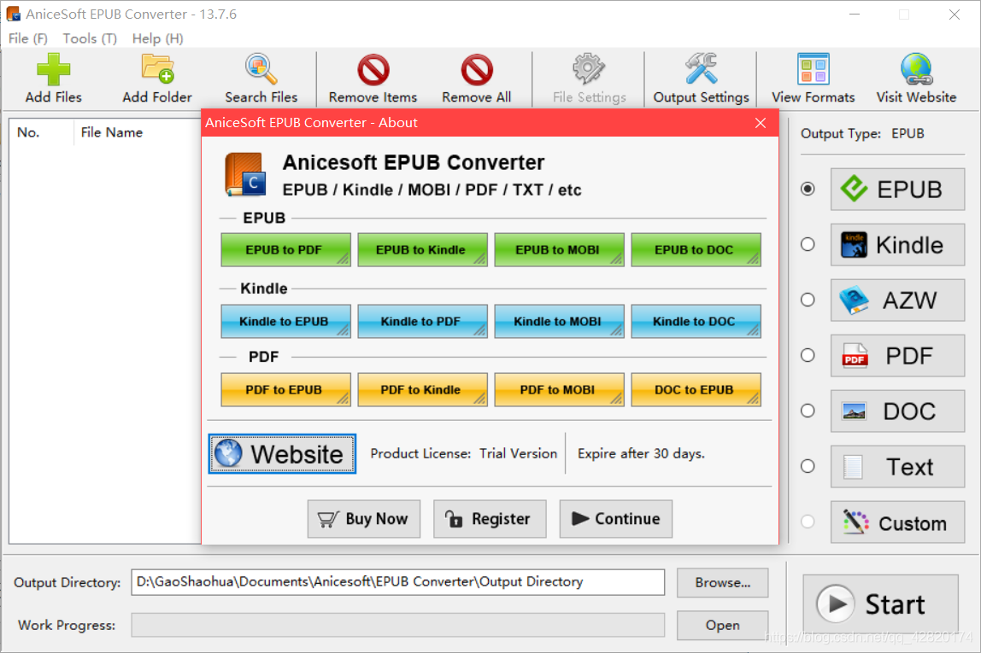Image resolution: width=981 pixels, height=653 pixels.
Task: Click Continue to dismiss the dialog
Action: coord(615,519)
